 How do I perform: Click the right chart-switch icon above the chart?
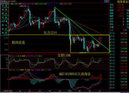[108, 1]
